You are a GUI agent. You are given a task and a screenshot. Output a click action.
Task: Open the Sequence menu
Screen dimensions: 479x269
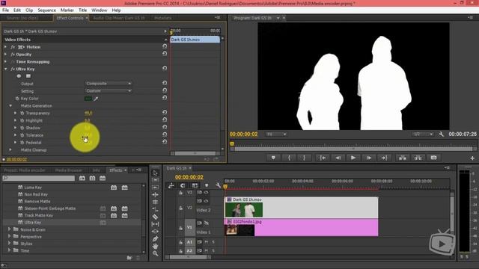[x=46, y=10]
